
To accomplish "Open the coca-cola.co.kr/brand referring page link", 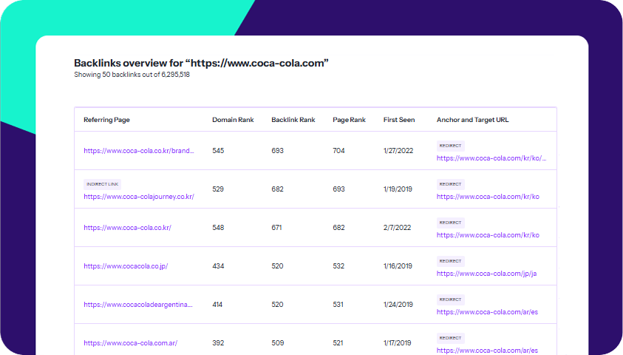I will click(139, 151).
